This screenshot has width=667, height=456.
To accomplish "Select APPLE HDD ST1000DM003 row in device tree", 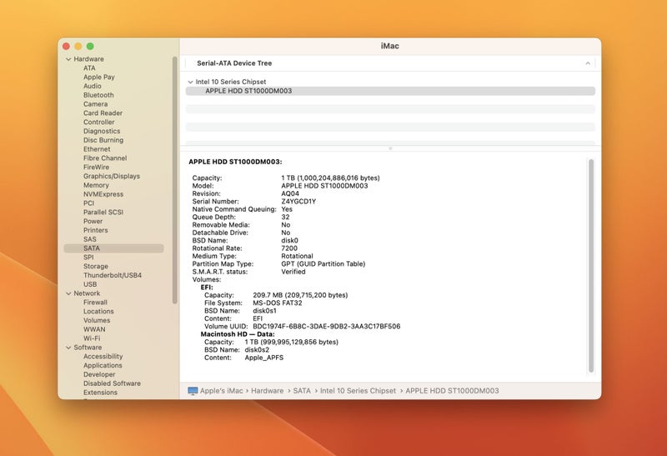I will (x=390, y=91).
